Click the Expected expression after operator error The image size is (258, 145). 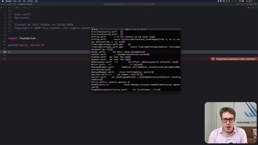tap(236, 59)
